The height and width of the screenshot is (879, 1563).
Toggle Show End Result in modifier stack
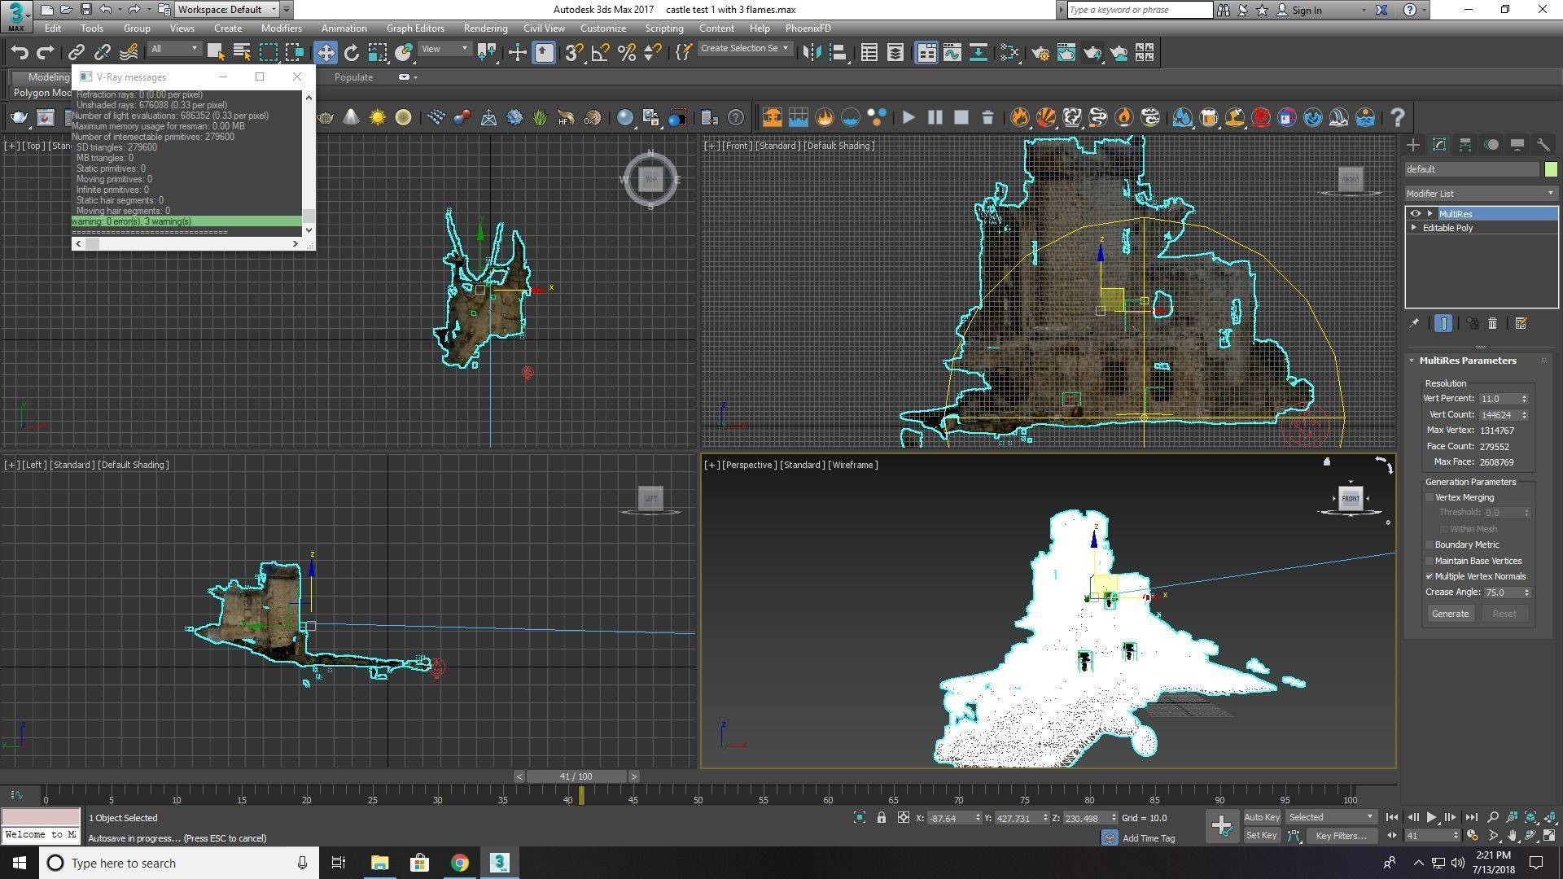(1443, 324)
